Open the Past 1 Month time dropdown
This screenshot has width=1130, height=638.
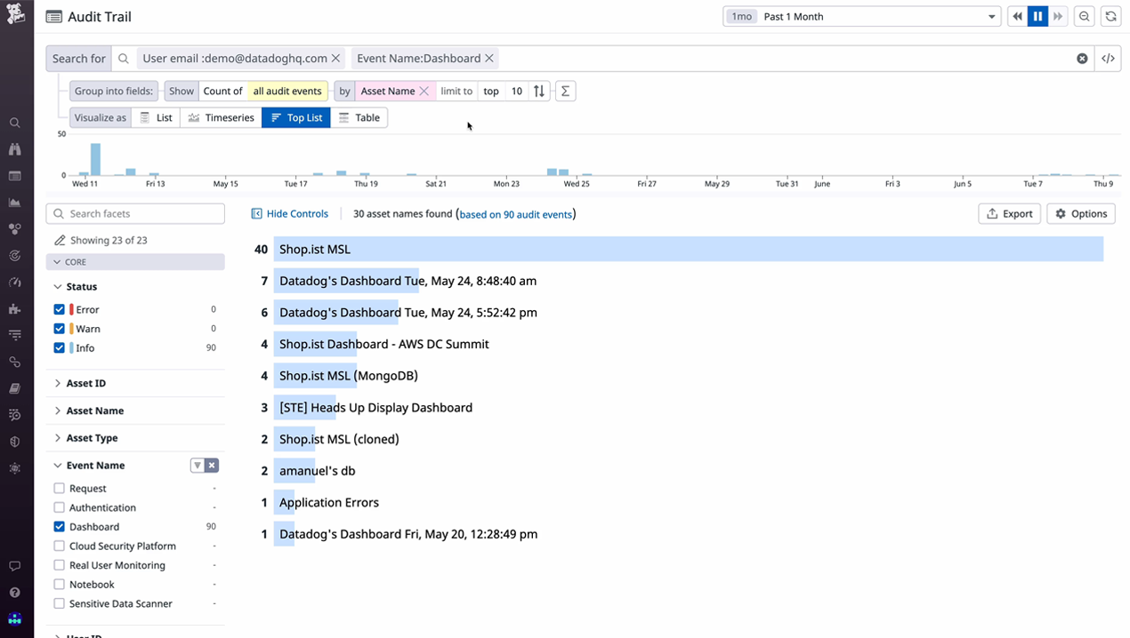(862, 16)
